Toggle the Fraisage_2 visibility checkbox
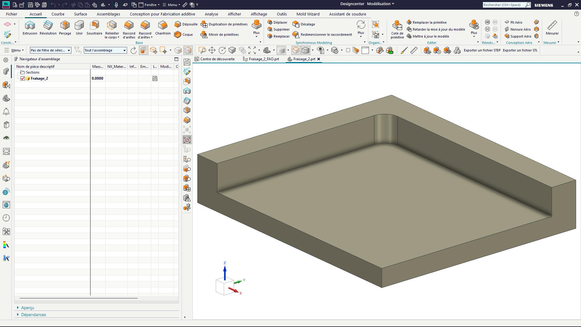The width and height of the screenshot is (581, 327). (23, 78)
